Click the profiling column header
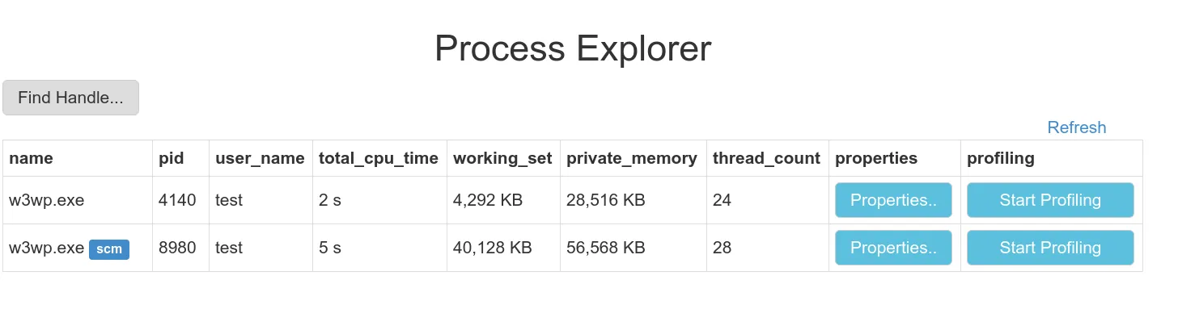 [1000, 158]
